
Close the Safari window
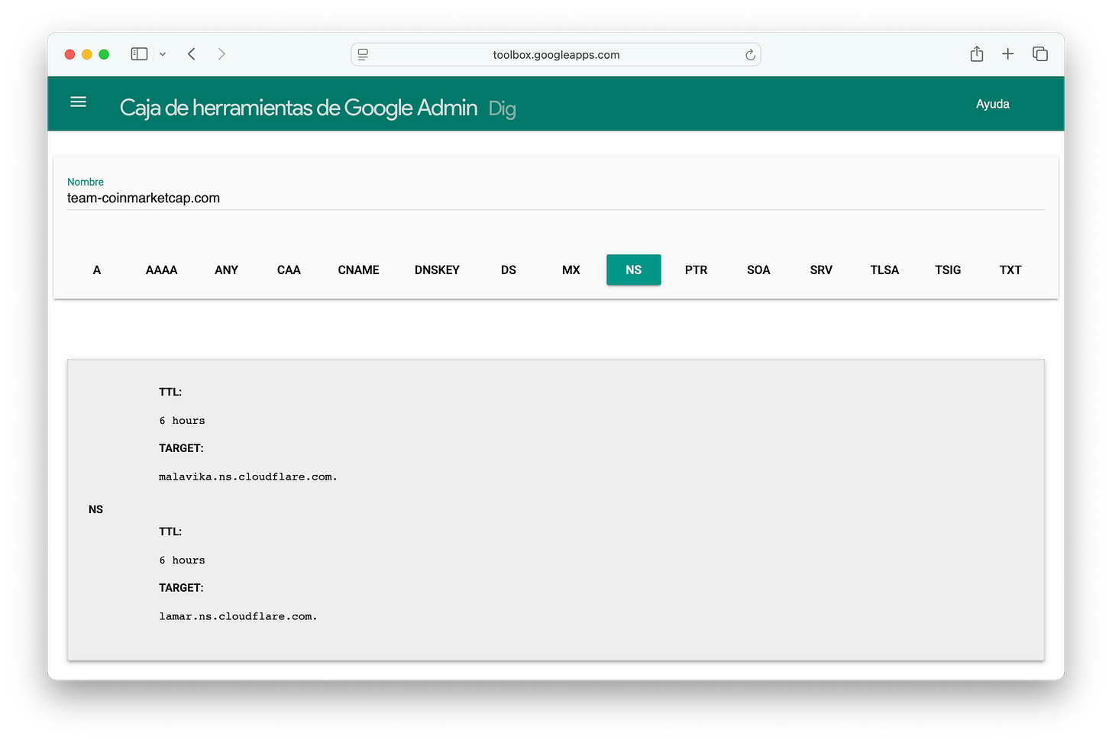69,54
